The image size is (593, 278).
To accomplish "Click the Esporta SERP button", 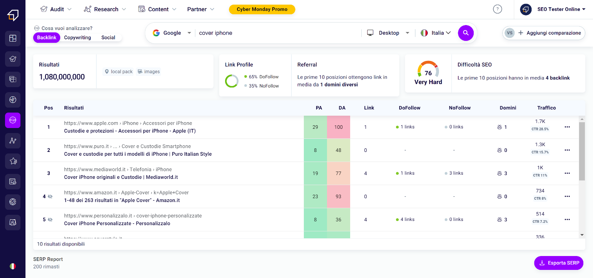I will click(x=559, y=263).
